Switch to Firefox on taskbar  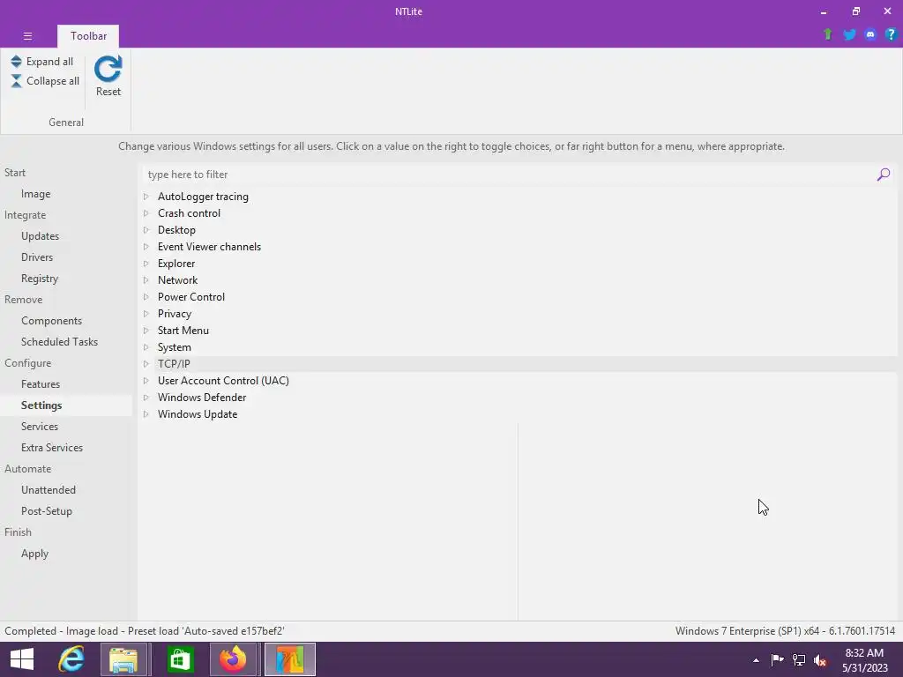click(x=233, y=659)
